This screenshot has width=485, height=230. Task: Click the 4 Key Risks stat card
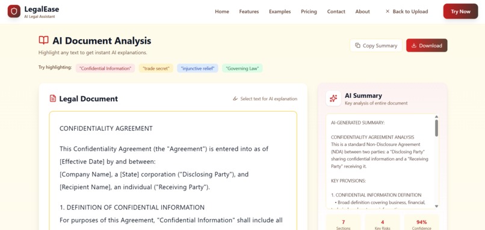(383, 223)
